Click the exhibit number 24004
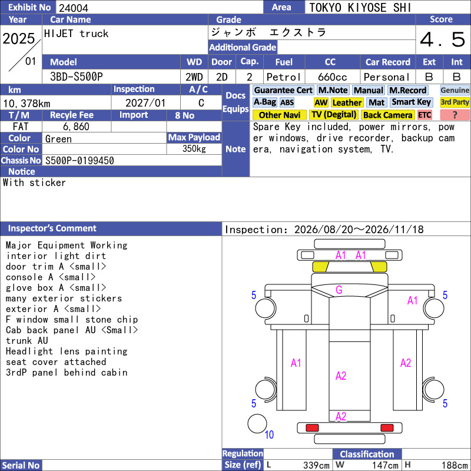 click(74, 8)
